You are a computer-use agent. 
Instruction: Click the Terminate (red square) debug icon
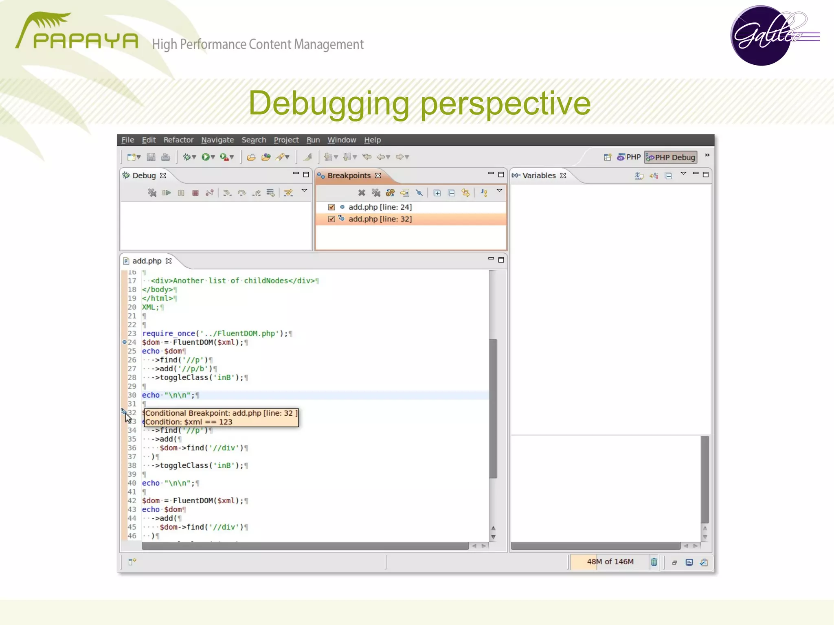(195, 193)
